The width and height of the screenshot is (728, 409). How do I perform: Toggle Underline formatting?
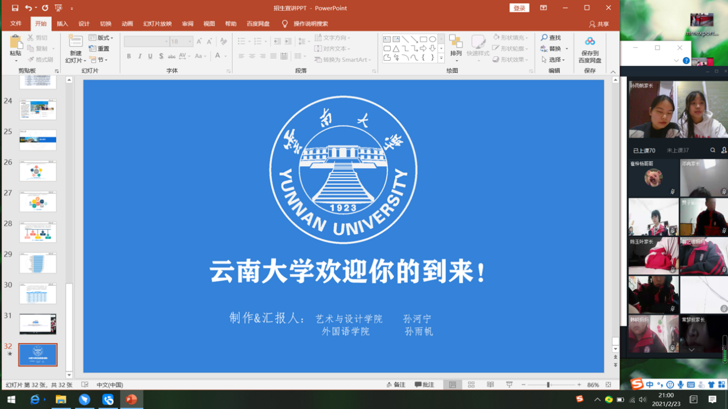pyautogui.click(x=151, y=56)
